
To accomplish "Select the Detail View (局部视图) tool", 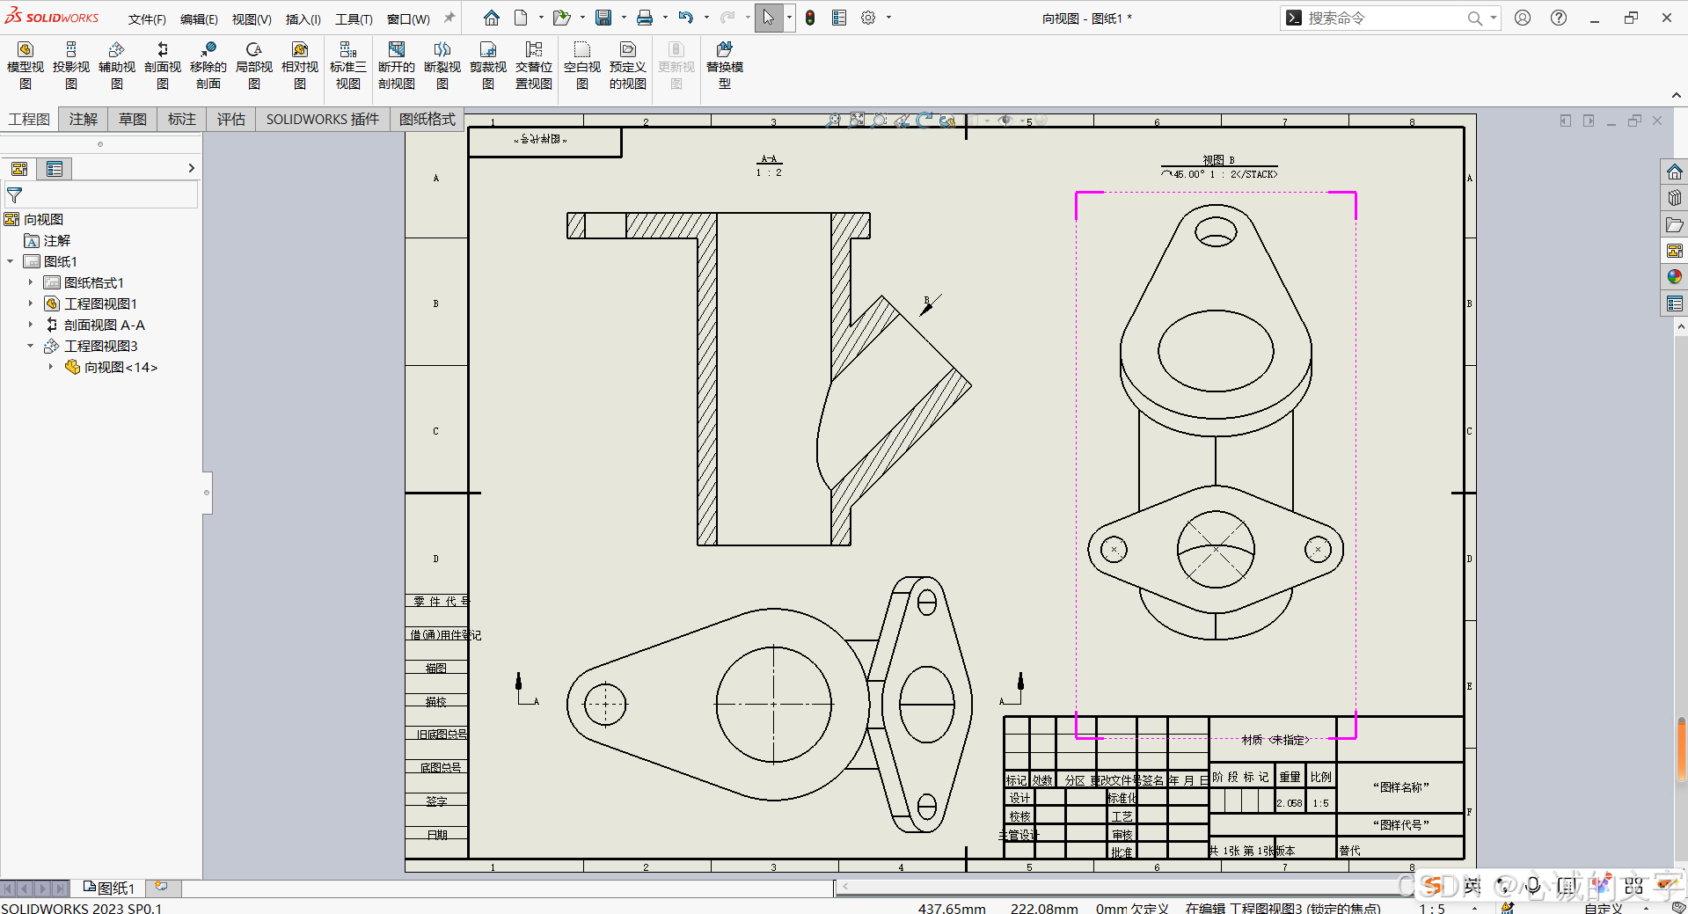I will click(254, 66).
